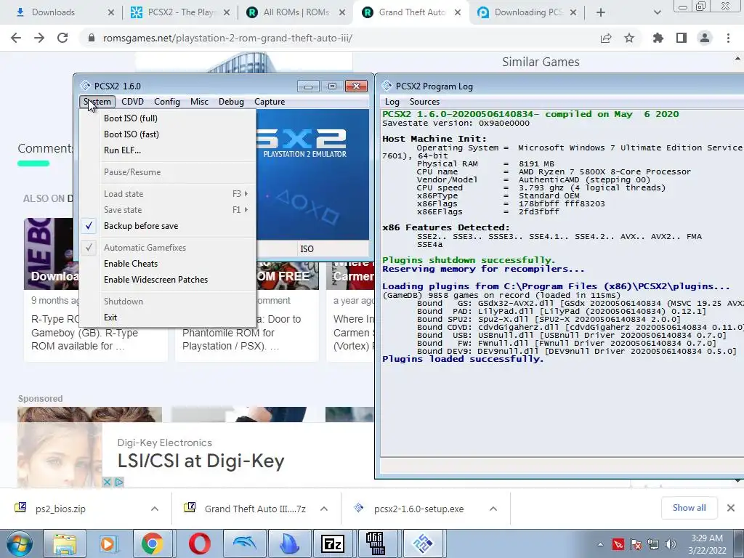Open Dolphin emulator taskbar icon

(244, 543)
